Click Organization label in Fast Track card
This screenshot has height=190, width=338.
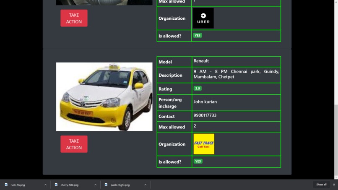coord(172,144)
